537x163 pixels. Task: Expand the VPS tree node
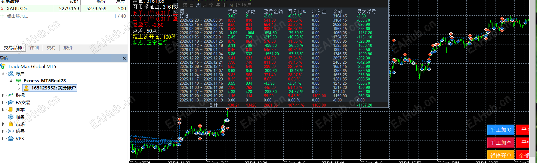tap(3, 138)
